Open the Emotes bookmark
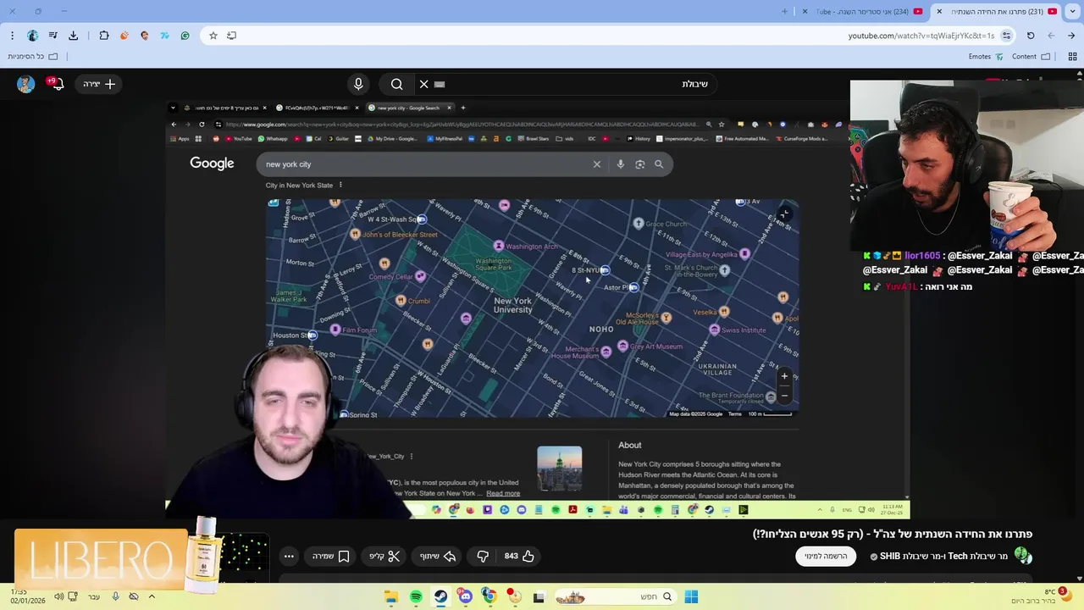The width and height of the screenshot is (1084, 610). pos(986,57)
